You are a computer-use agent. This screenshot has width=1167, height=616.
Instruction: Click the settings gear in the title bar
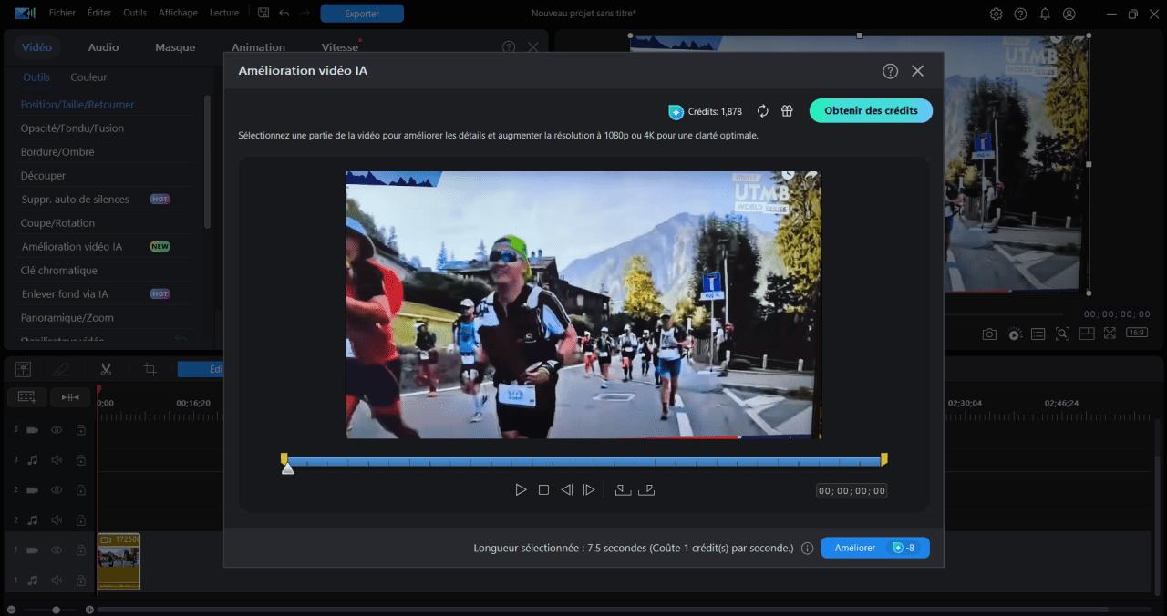pyautogui.click(x=996, y=14)
